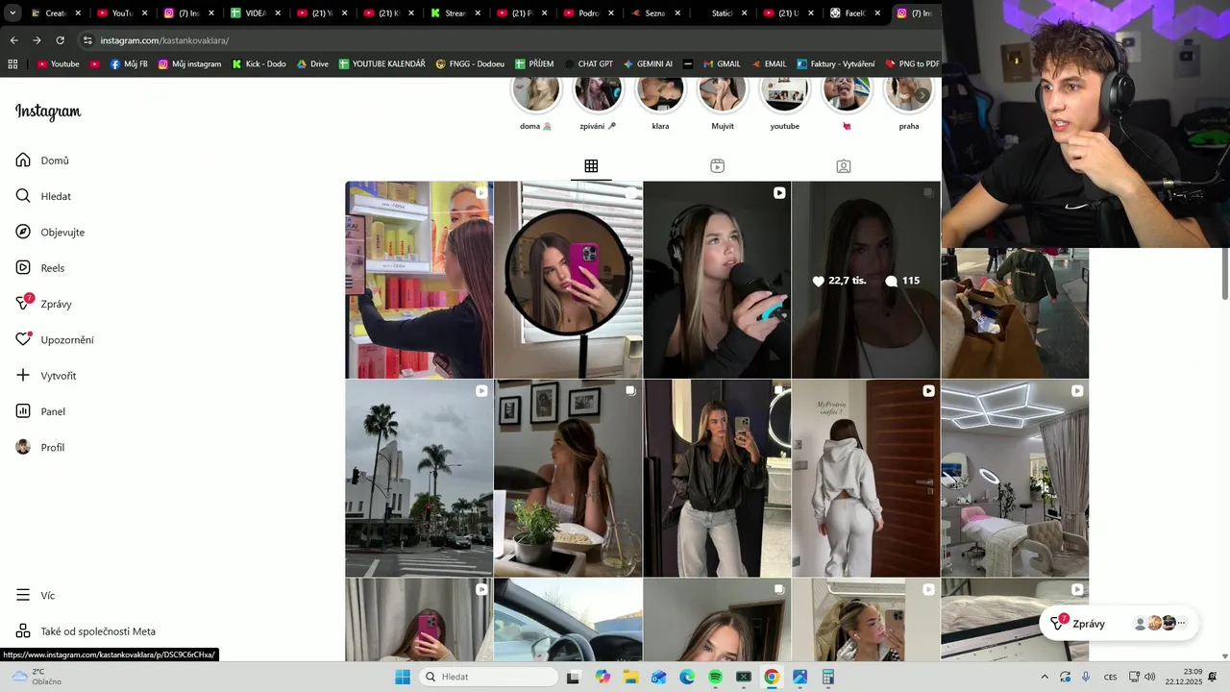This screenshot has width=1230, height=692.
Task: Open Upozornění heart notifications icon
Action: (x=23, y=339)
